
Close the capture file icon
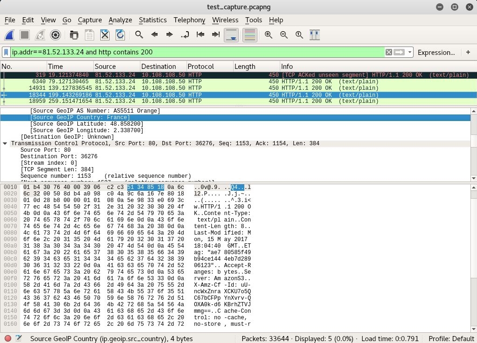(105, 35)
